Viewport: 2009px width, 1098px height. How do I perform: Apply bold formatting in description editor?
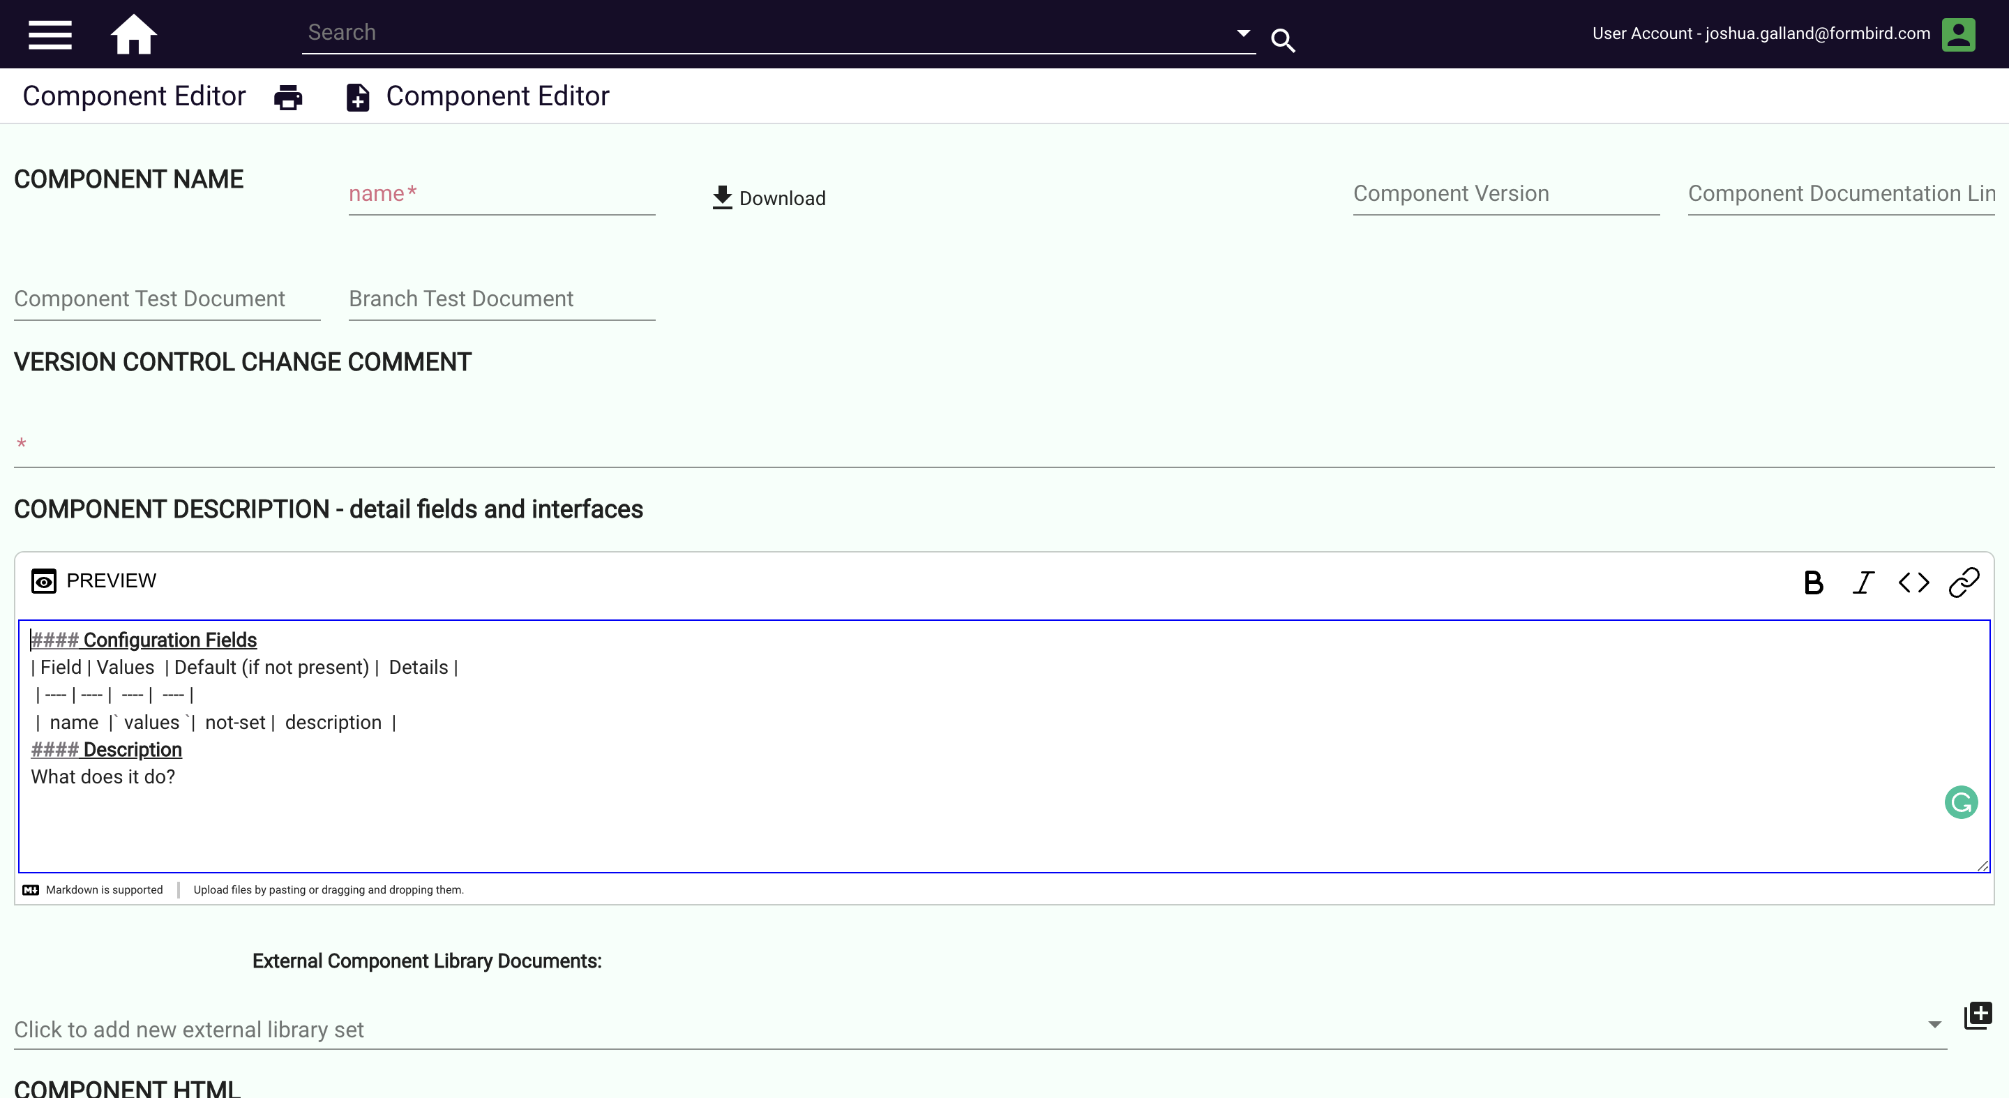[x=1813, y=582]
